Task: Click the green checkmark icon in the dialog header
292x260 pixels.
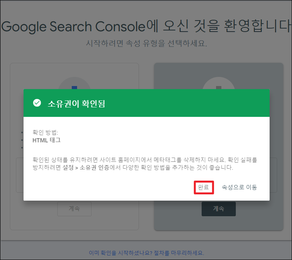Action: pos(37,103)
